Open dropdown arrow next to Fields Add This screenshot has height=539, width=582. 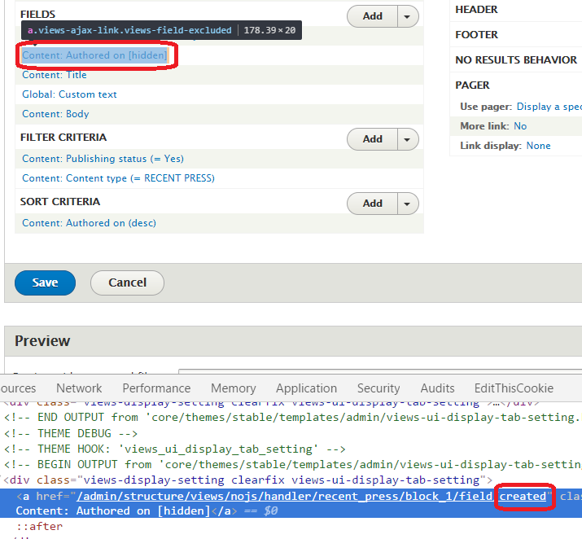pyautogui.click(x=408, y=16)
